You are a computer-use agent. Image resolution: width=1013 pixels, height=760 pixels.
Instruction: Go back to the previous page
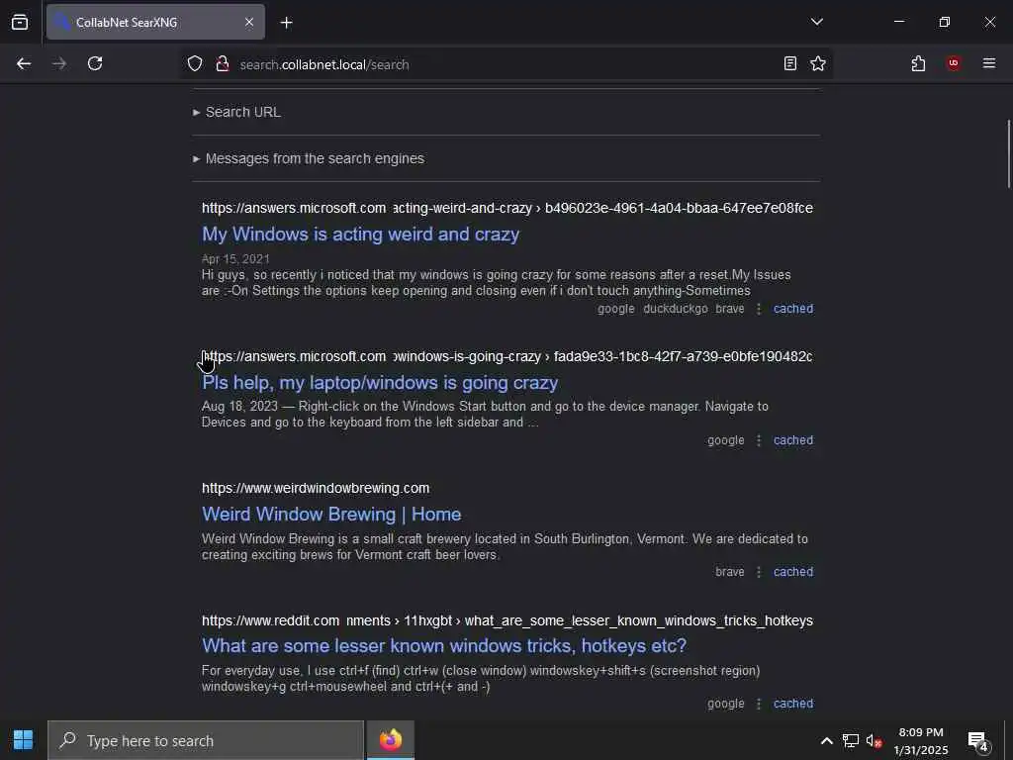(24, 64)
